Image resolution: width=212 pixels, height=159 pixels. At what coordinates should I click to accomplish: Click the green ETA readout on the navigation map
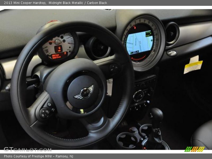[148, 33]
